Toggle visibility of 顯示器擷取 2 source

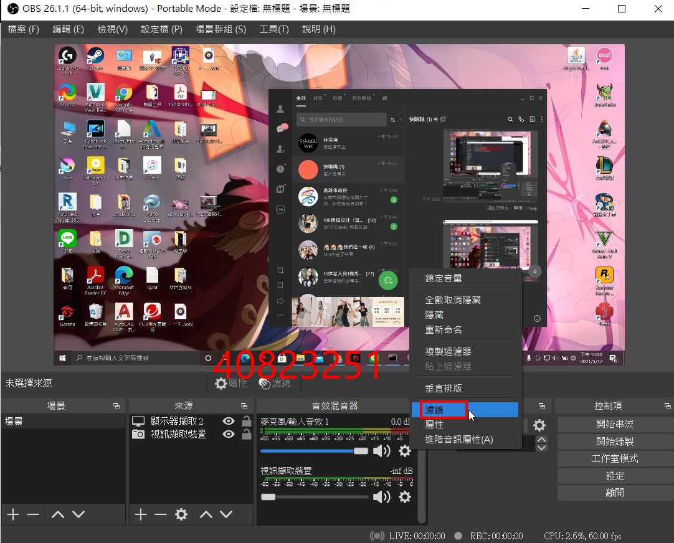click(x=229, y=421)
